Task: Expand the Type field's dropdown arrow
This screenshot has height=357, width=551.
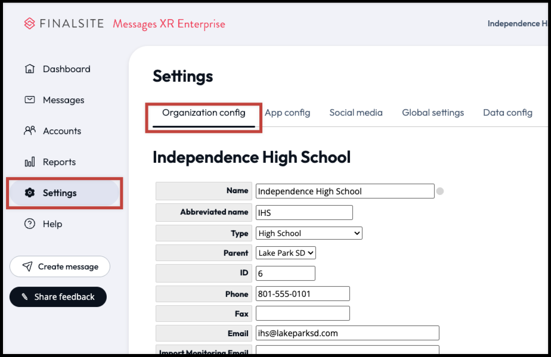Action: point(358,233)
